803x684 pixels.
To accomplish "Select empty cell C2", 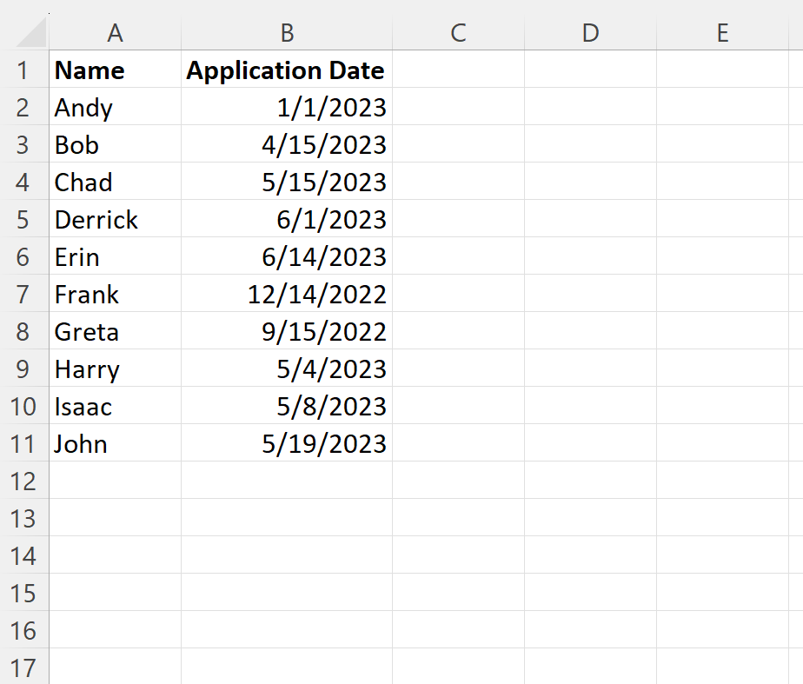I will point(458,107).
